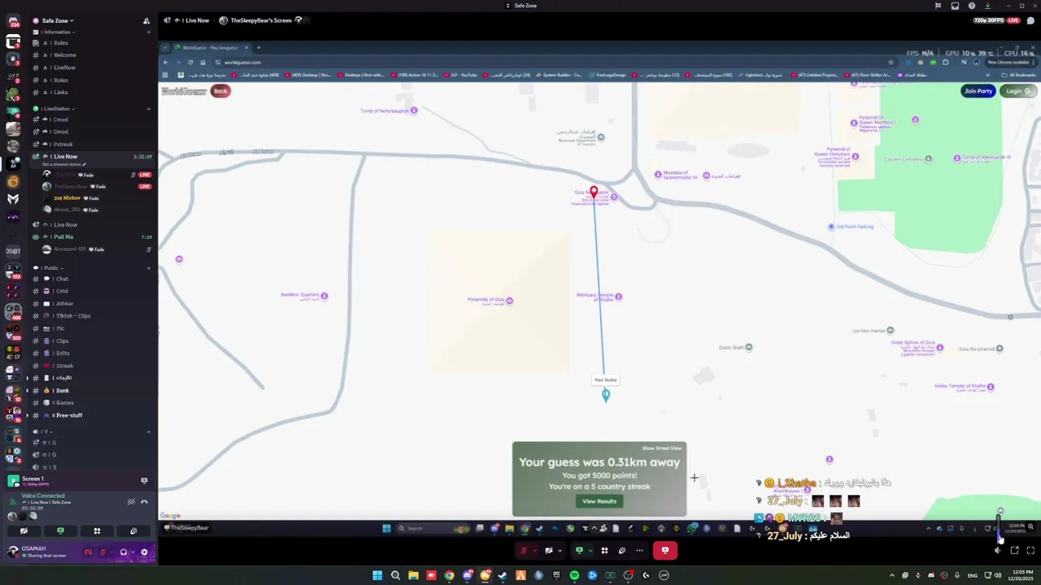
Task: Click blue Your Guess marker on map
Action: click(x=605, y=396)
